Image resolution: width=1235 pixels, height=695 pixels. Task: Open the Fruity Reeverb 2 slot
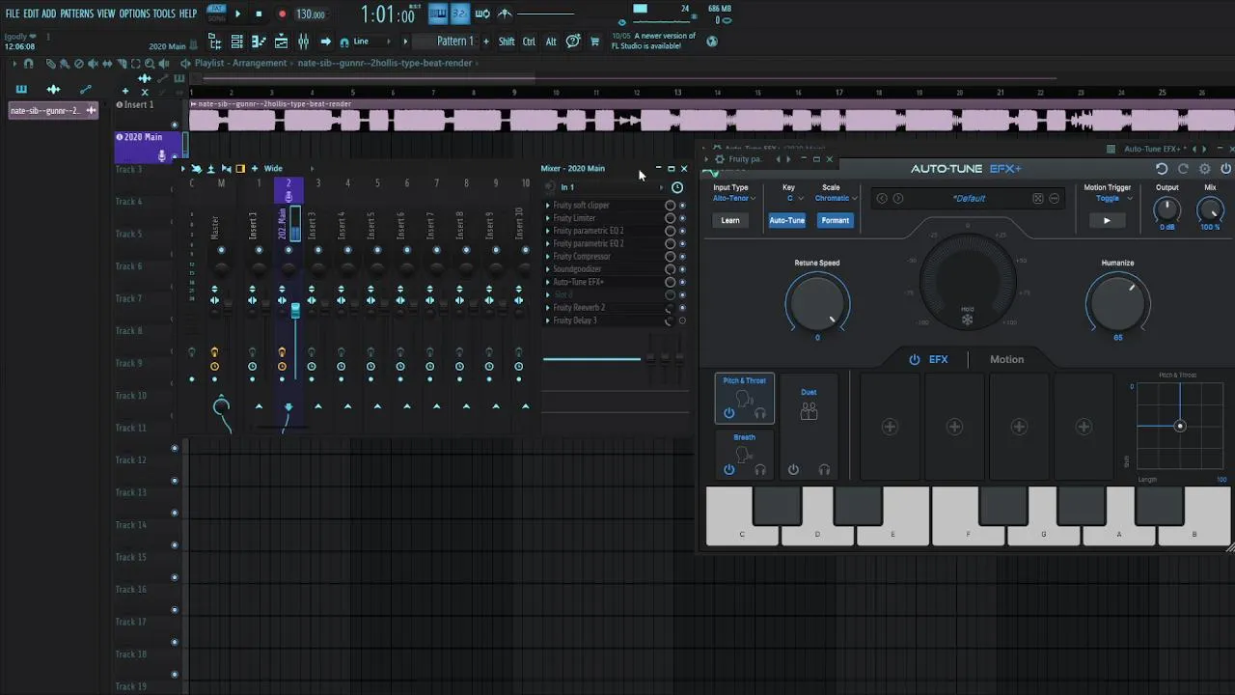click(579, 308)
